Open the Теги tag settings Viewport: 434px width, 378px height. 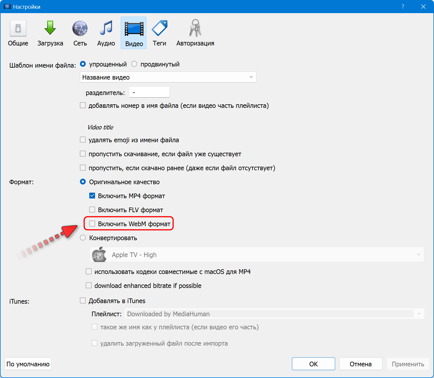159,33
